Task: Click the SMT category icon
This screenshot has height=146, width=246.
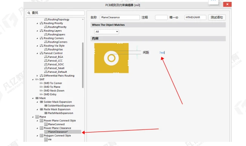Action: (37, 80)
